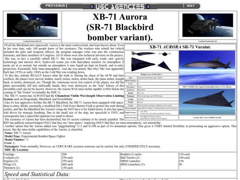Click the 'Ball Turrets (2)-' MDC entry
The height and width of the screenshot is (180, 240).
[x=130, y=157]
